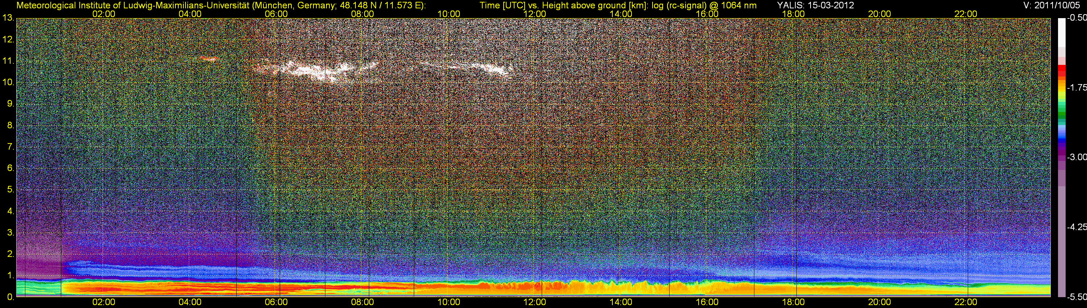The image size is (1087, 308).
Task: Click the 02:00 label on the bottom time axis
Action: click(x=104, y=302)
